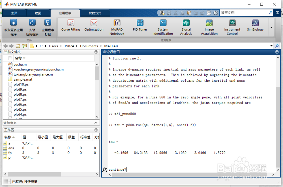Sort workspace by 名称 column header
The image size is (283, 187).
coord(12,137)
